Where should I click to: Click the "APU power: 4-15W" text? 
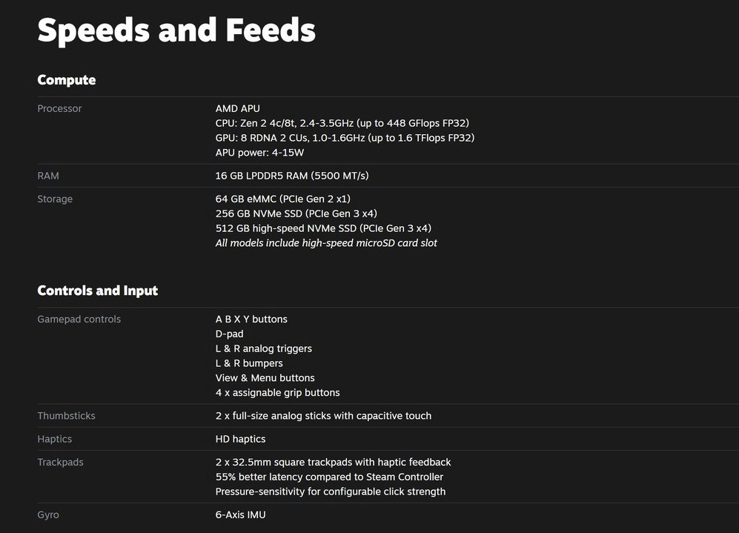point(259,153)
